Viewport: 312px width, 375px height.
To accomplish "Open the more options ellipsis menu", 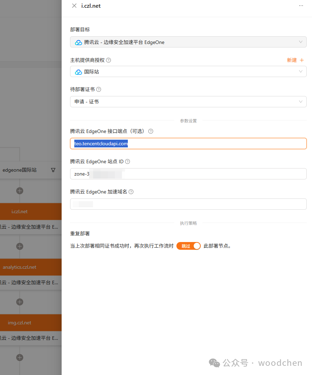I will (x=301, y=6).
